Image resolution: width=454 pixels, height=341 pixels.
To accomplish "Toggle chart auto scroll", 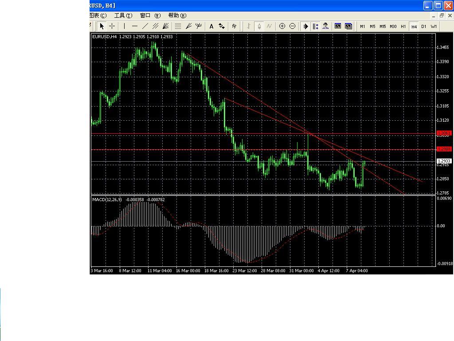I will pos(305,26).
